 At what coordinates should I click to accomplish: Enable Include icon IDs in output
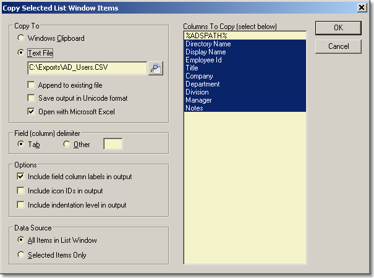[x=22, y=191]
